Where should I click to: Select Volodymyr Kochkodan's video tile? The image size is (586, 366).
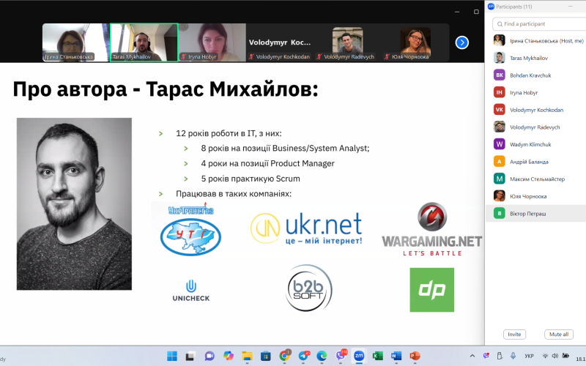click(x=280, y=42)
